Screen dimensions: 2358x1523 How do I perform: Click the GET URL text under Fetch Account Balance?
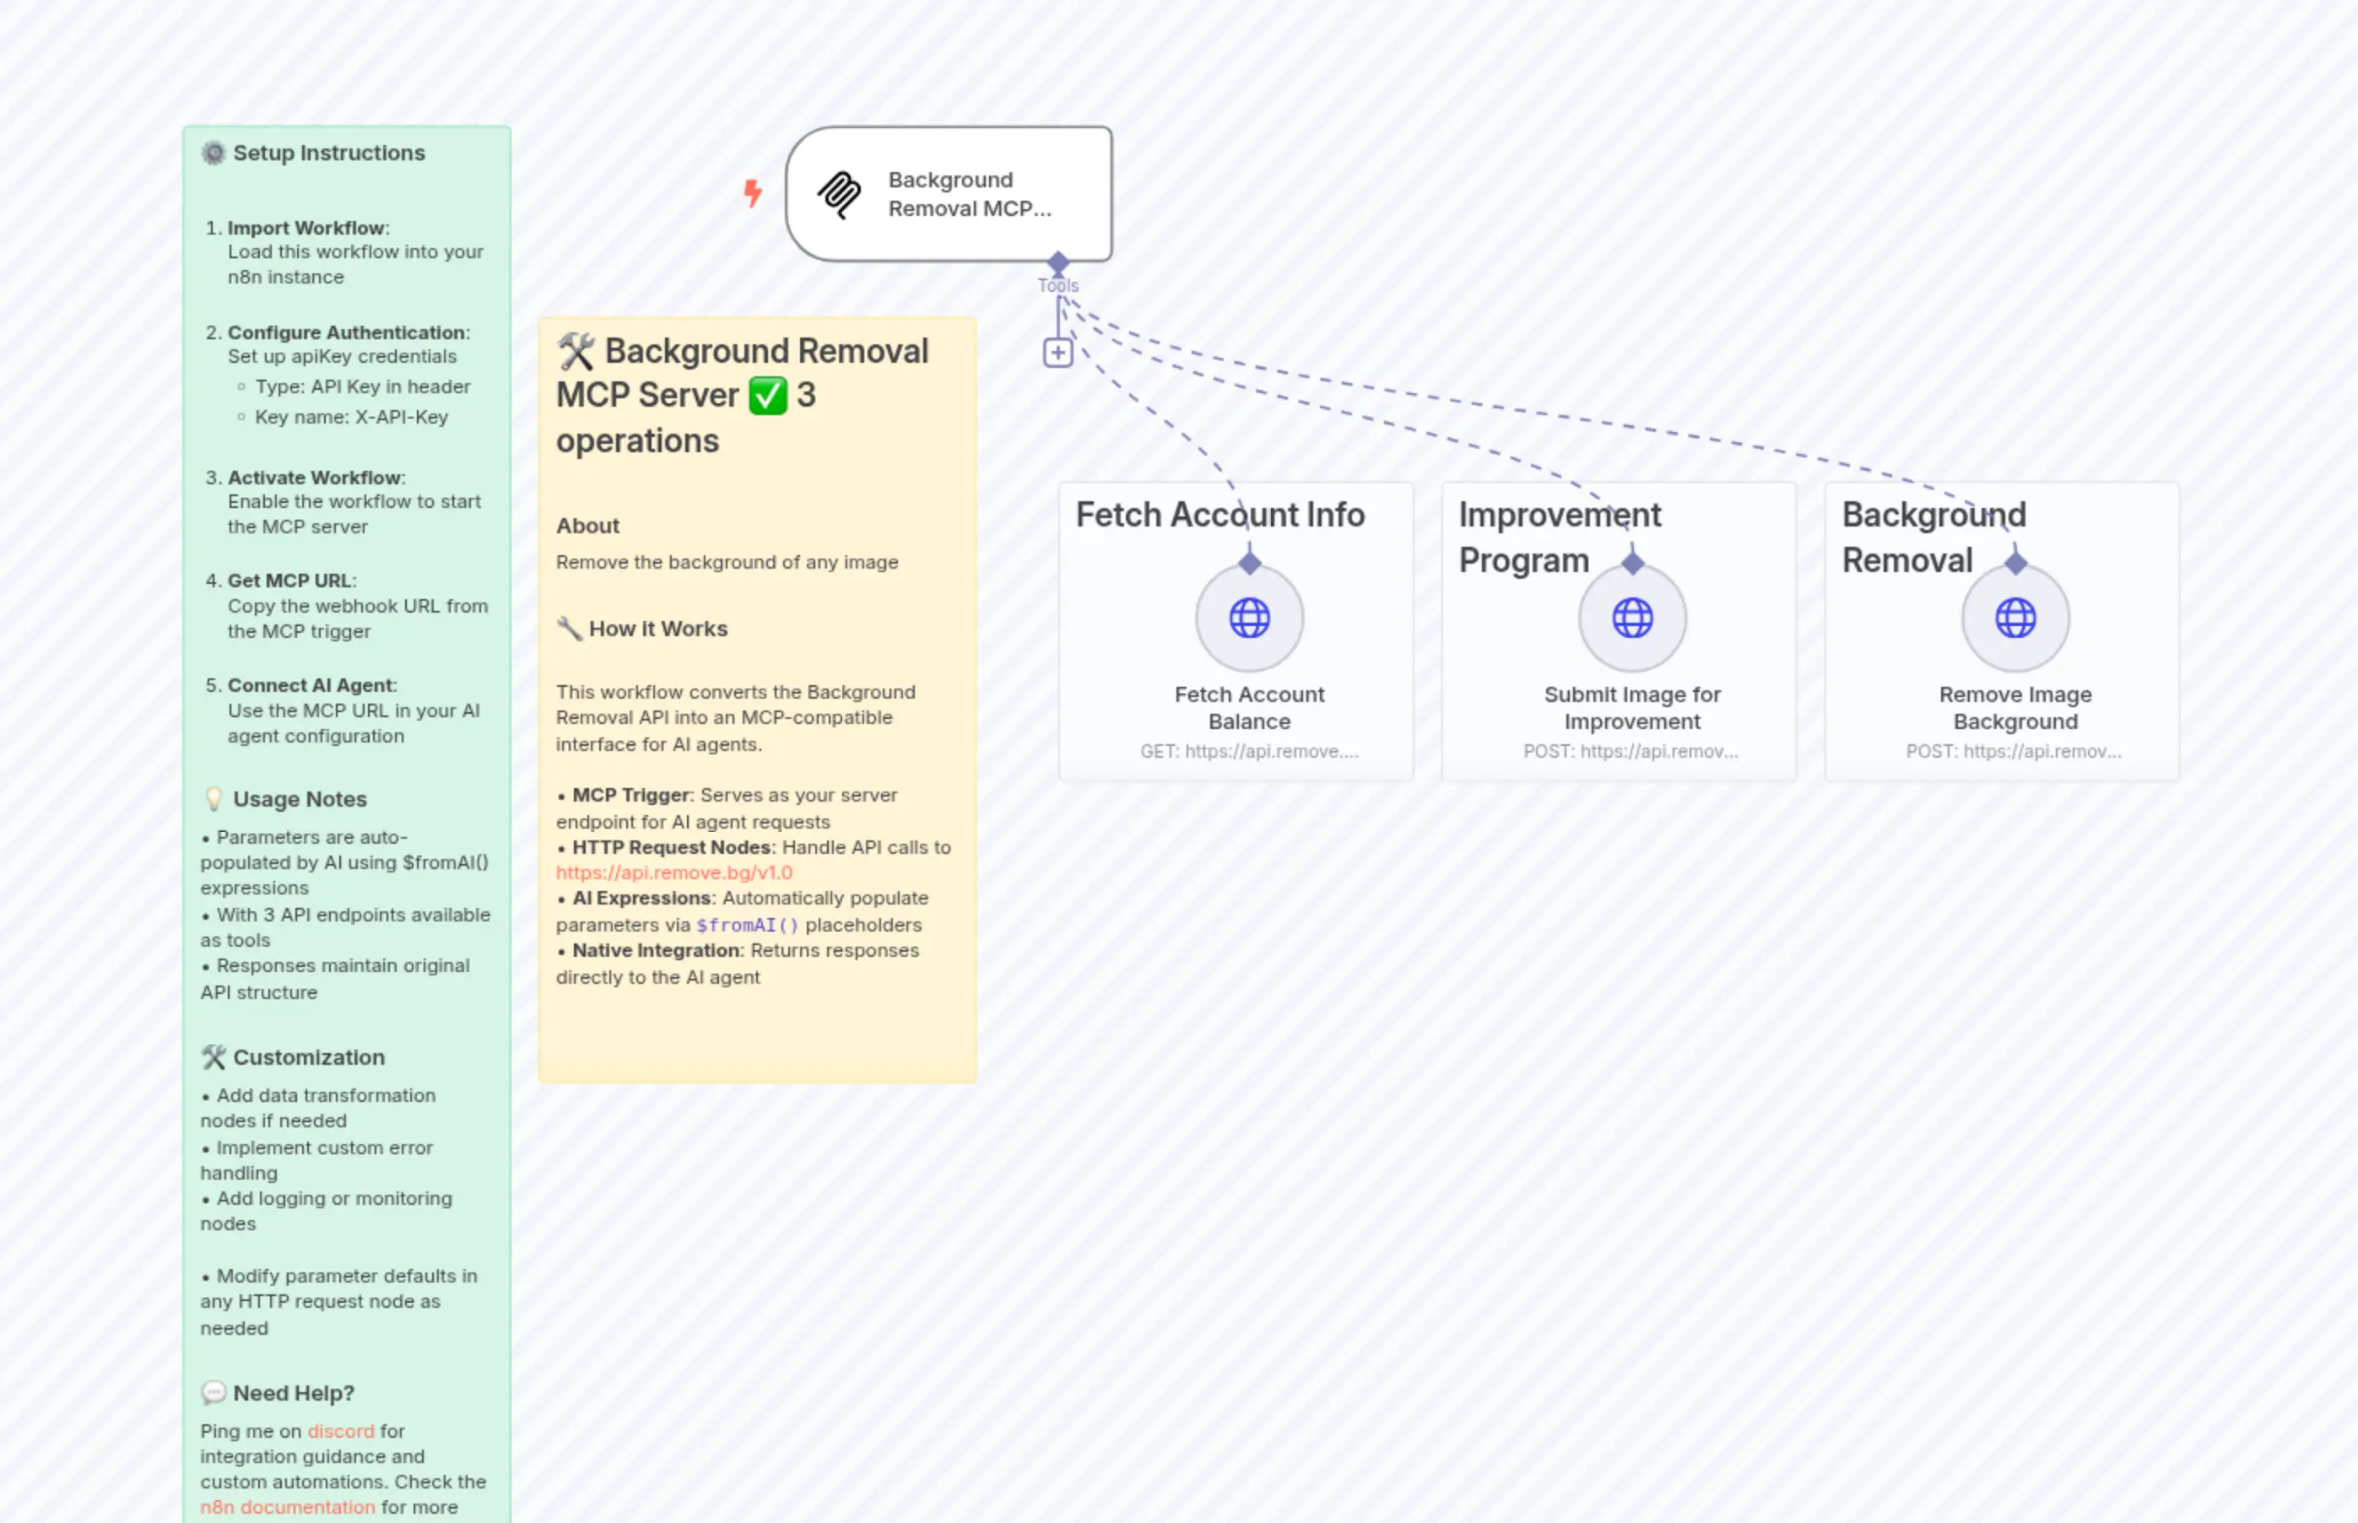(x=1248, y=752)
